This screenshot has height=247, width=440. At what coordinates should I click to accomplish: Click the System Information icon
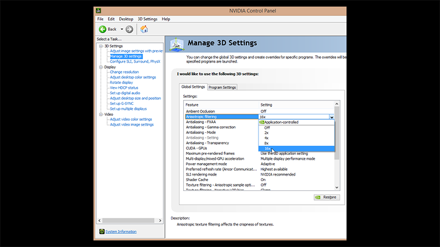[102, 232]
